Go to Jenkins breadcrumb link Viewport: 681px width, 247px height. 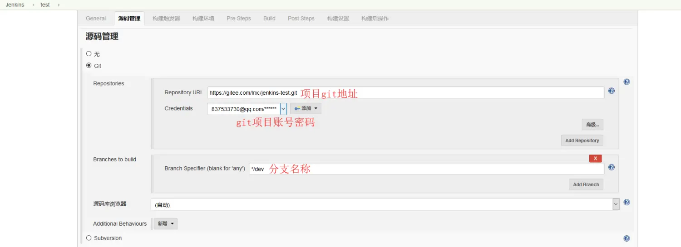pos(15,5)
